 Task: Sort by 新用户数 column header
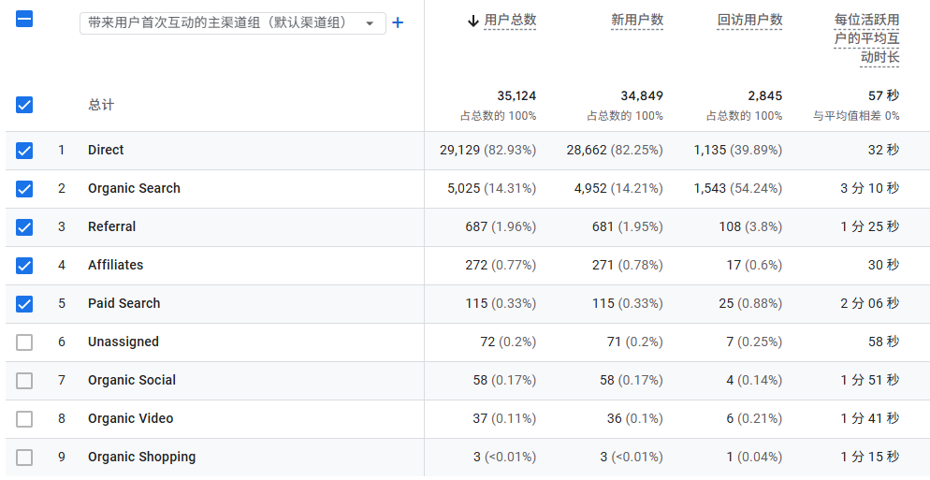(x=636, y=21)
